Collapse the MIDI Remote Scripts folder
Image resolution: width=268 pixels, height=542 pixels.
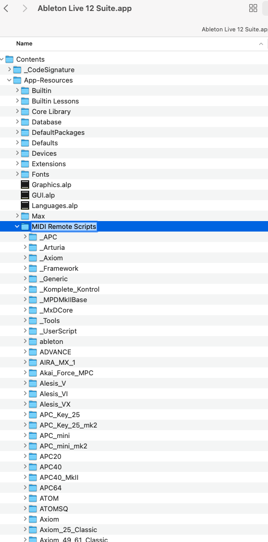(x=17, y=226)
